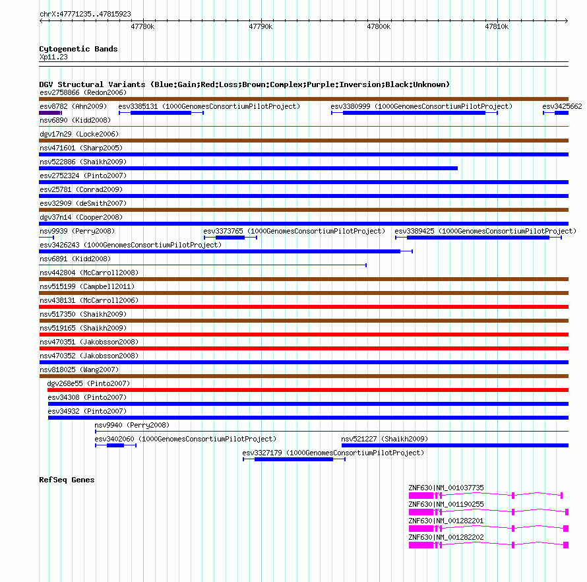The height and width of the screenshot is (582, 587).
Task: Select the nsv517350 (Shaikh2009) label
Action: pos(83,314)
